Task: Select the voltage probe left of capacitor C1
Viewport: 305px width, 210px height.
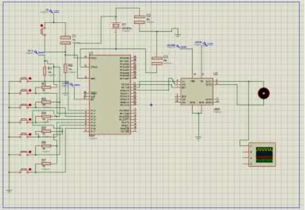Action: [36, 52]
